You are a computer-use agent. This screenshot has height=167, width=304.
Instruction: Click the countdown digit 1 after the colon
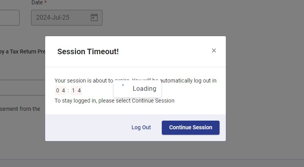tap(73, 90)
